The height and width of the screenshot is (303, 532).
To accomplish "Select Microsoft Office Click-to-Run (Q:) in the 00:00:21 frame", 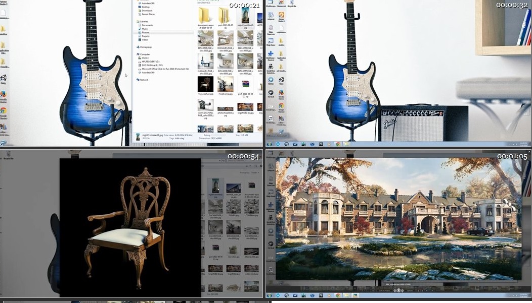I will (x=163, y=69).
